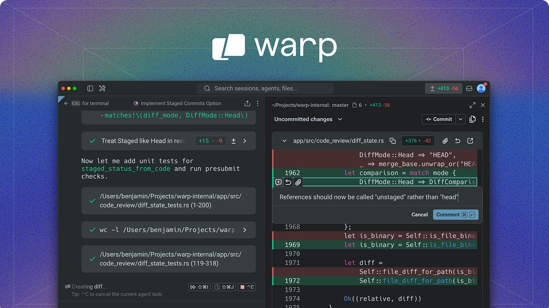Open the code review three-dot menu

[x=483, y=119]
